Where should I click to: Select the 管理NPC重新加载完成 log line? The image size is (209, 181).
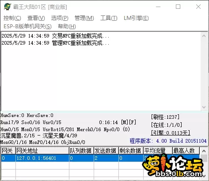pyautogui.click(x=55, y=43)
